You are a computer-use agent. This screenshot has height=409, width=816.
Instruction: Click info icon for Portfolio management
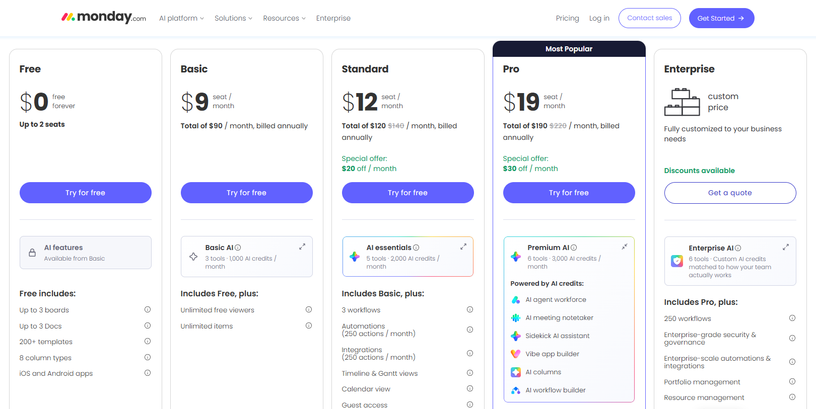[792, 381]
